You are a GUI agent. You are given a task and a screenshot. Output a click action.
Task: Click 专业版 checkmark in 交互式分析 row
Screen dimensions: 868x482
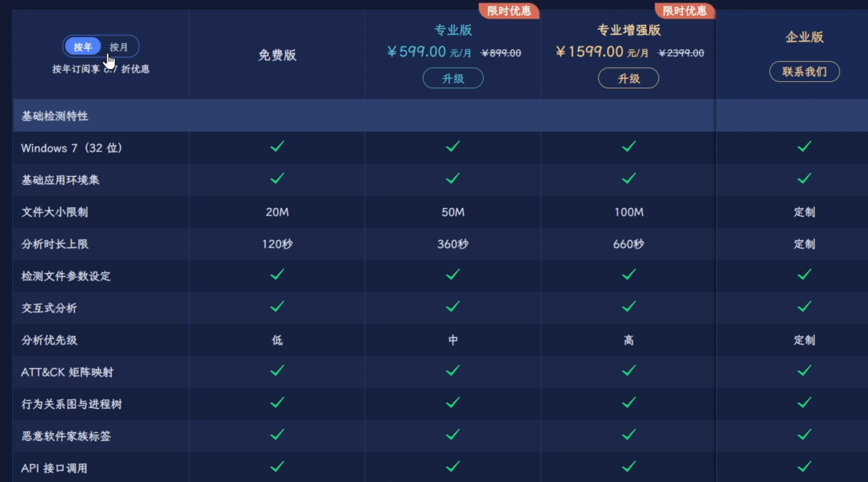[452, 307]
